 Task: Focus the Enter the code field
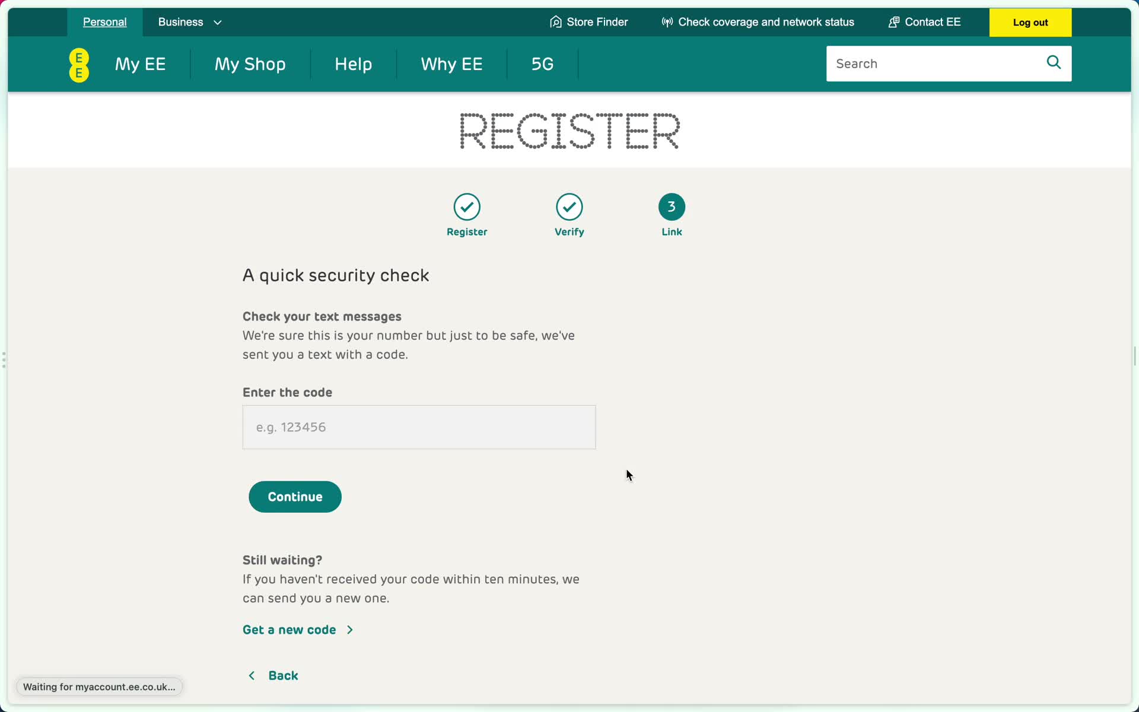pos(419,427)
